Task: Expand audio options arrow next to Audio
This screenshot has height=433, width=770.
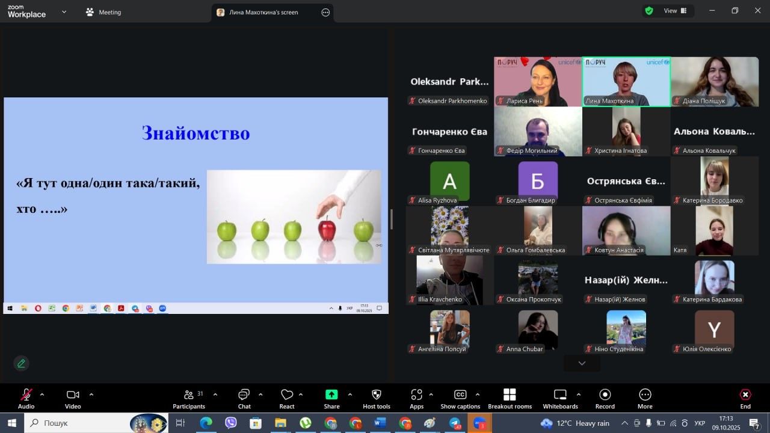Action: [42, 395]
